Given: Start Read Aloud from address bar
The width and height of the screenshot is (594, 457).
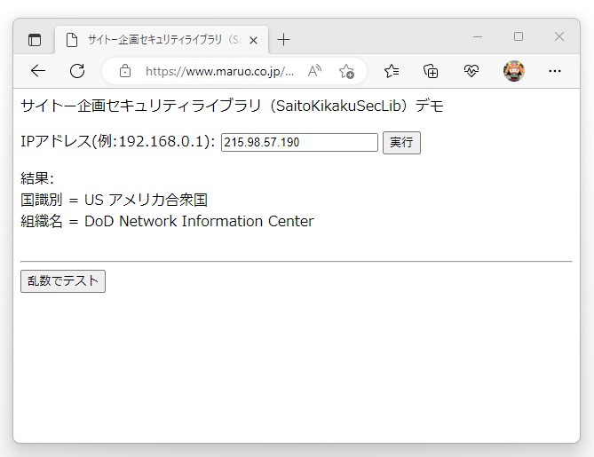Looking at the screenshot, I should point(314,71).
